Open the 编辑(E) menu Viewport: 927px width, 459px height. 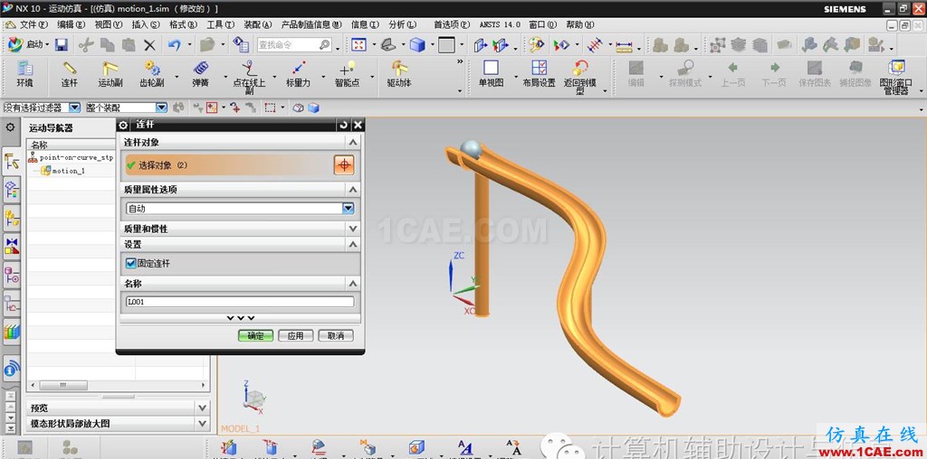(x=71, y=24)
